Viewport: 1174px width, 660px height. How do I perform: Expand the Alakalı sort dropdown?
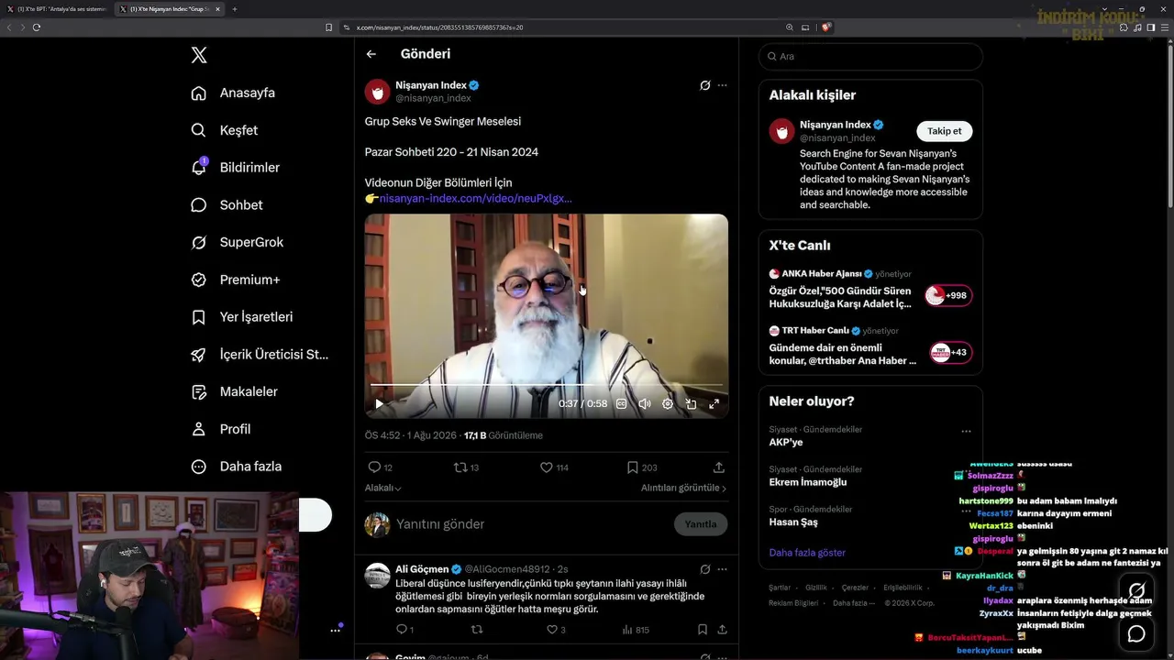383,489
